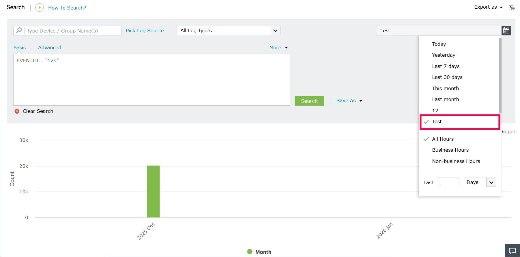Click the magnifier icon in device field

pyautogui.click(x=19, y=30)
